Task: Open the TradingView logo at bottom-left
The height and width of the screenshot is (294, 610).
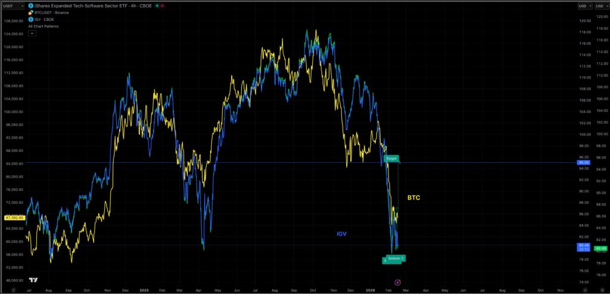Action: pyautogui.click(x=33, y=280)
